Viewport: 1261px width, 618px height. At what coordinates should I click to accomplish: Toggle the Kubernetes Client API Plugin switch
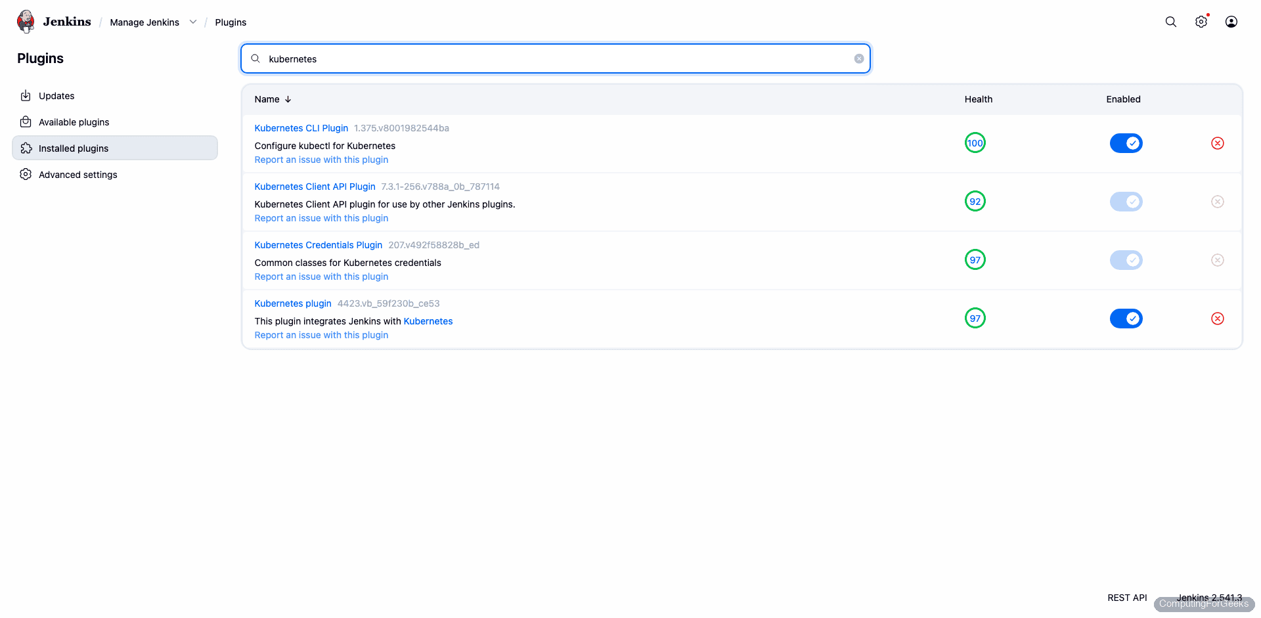(x=1126, y=202)
